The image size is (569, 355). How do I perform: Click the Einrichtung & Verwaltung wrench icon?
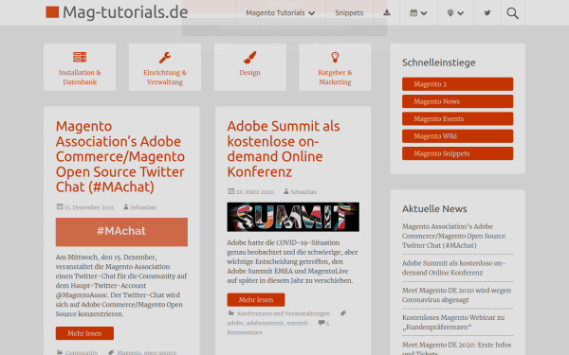point(165,57)
